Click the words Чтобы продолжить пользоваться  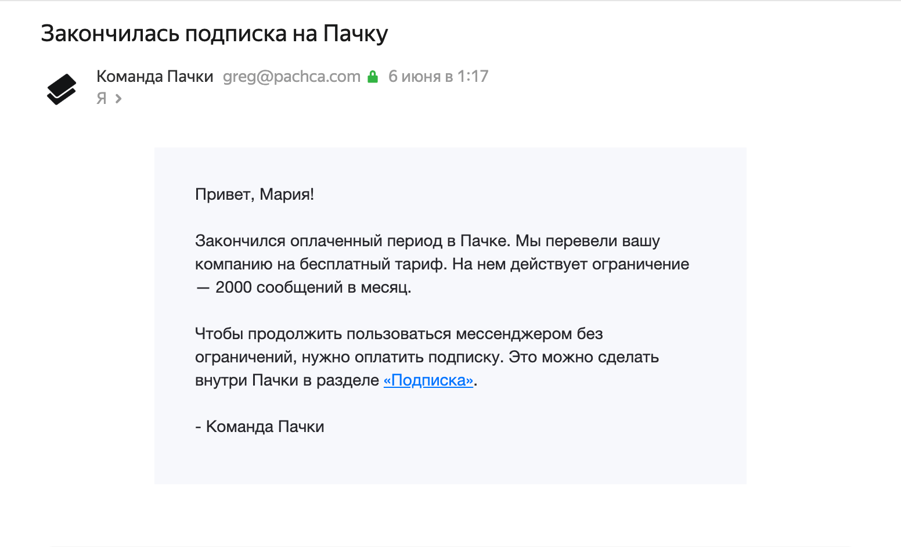tap(323, 334)
